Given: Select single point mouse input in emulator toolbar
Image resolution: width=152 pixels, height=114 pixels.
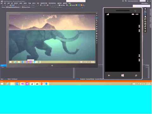Looking at the screenshot, I should point(145,14).
